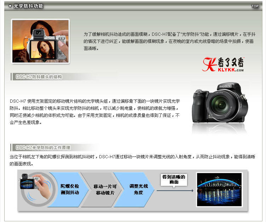Click the DSC-H7光学防抖的工作原理 heading

pos(43,147)
